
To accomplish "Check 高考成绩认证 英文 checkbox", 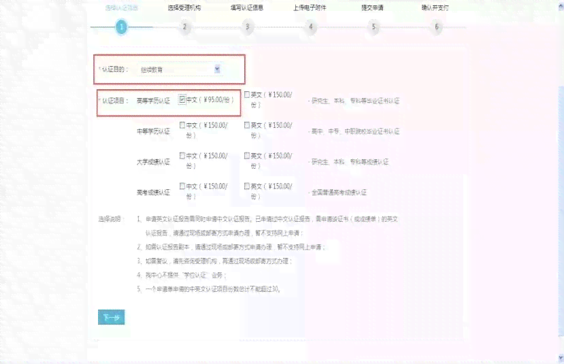I will [x=247, y=186].
